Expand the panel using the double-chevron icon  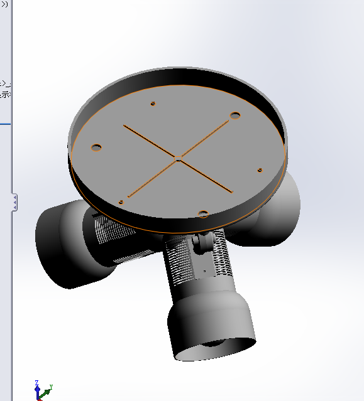(4, 4)
